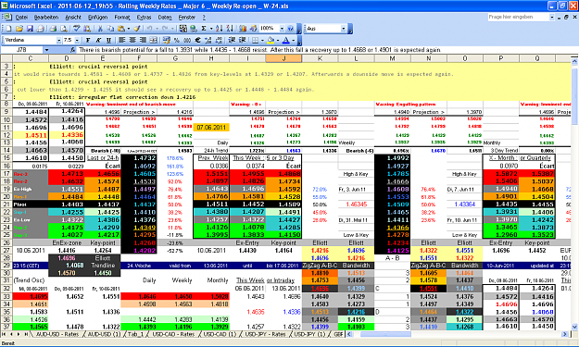
Task: Merge and center cells icon
Action: 154,40
